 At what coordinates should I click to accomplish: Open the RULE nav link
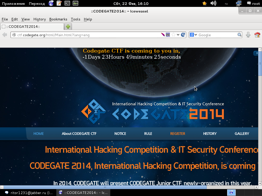point(148,134)
